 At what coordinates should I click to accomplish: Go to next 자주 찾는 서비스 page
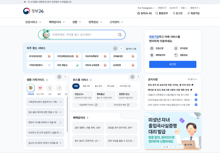121,48
